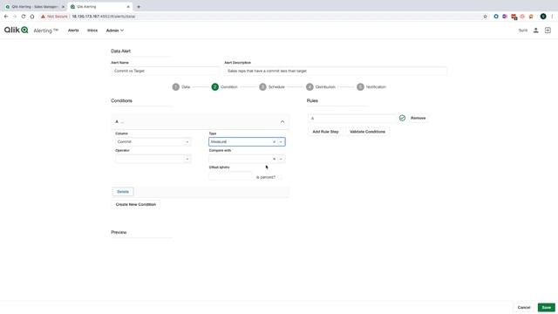Click the orange extension icon

pos(531,17)
